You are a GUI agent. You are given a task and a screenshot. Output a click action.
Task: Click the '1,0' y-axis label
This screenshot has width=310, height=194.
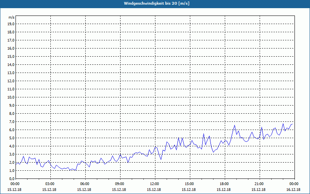point(12,170)
